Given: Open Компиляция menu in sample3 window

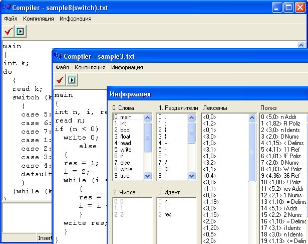Looking at the screenshot, I should coord(90,67).
